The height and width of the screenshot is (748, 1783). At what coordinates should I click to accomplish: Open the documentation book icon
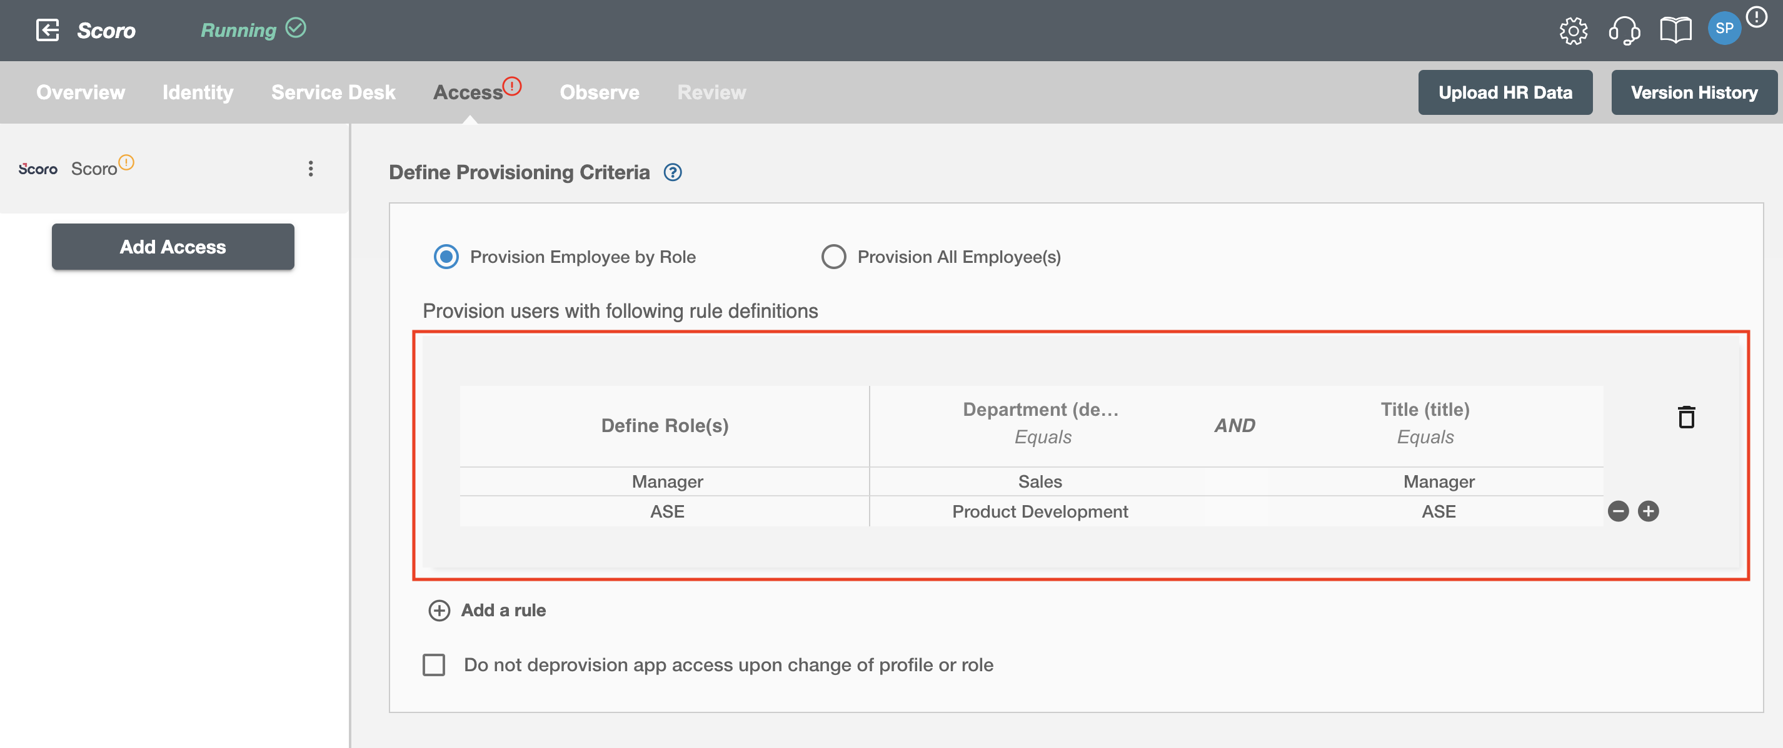(x=1675, y=31)
